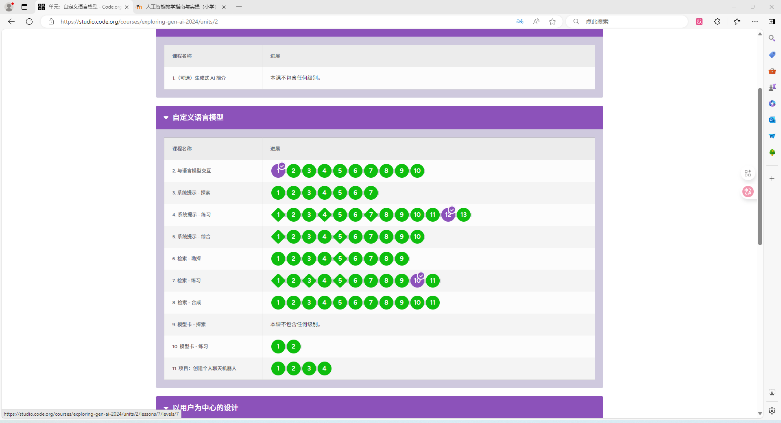Image resolution: width=781 pixels, height=423 pixels.
Task: Open lesson link 11. 项目:创建个人聊天机器人
Action: pos(204,368)
